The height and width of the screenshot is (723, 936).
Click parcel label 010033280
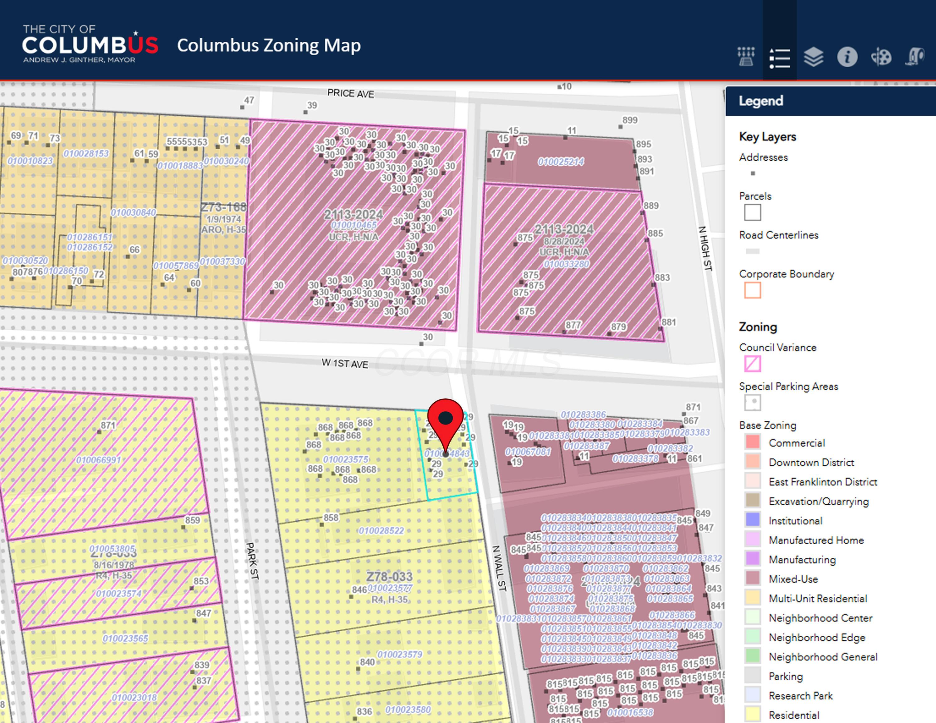[x=566, y=264]
